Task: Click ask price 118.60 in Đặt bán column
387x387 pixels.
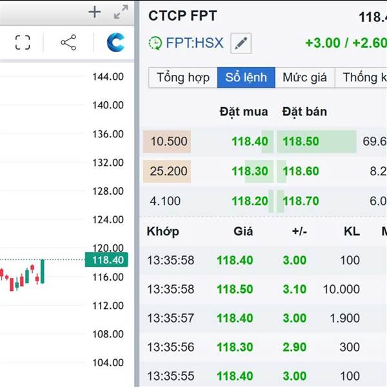Action: [301, 172]
